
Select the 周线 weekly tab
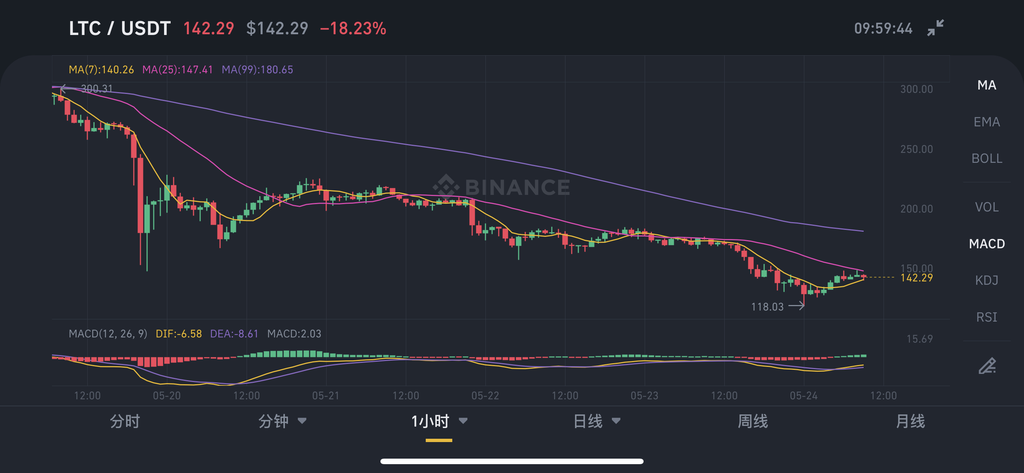click(x=752, y=421)
